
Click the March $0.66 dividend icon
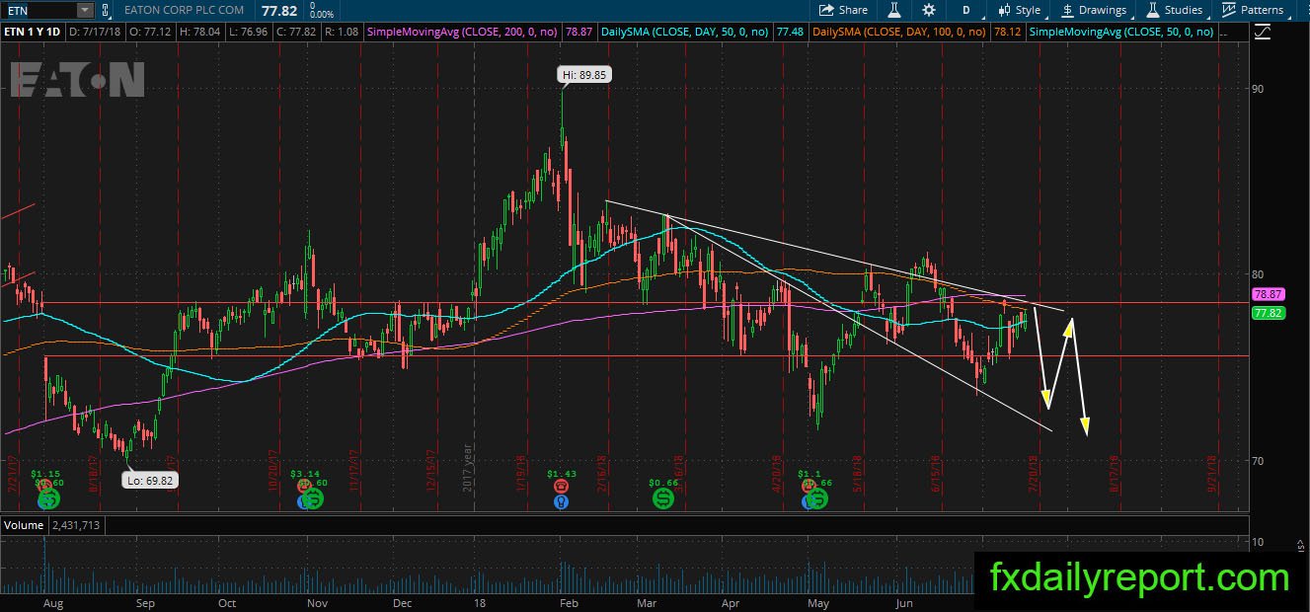(663, 499)
